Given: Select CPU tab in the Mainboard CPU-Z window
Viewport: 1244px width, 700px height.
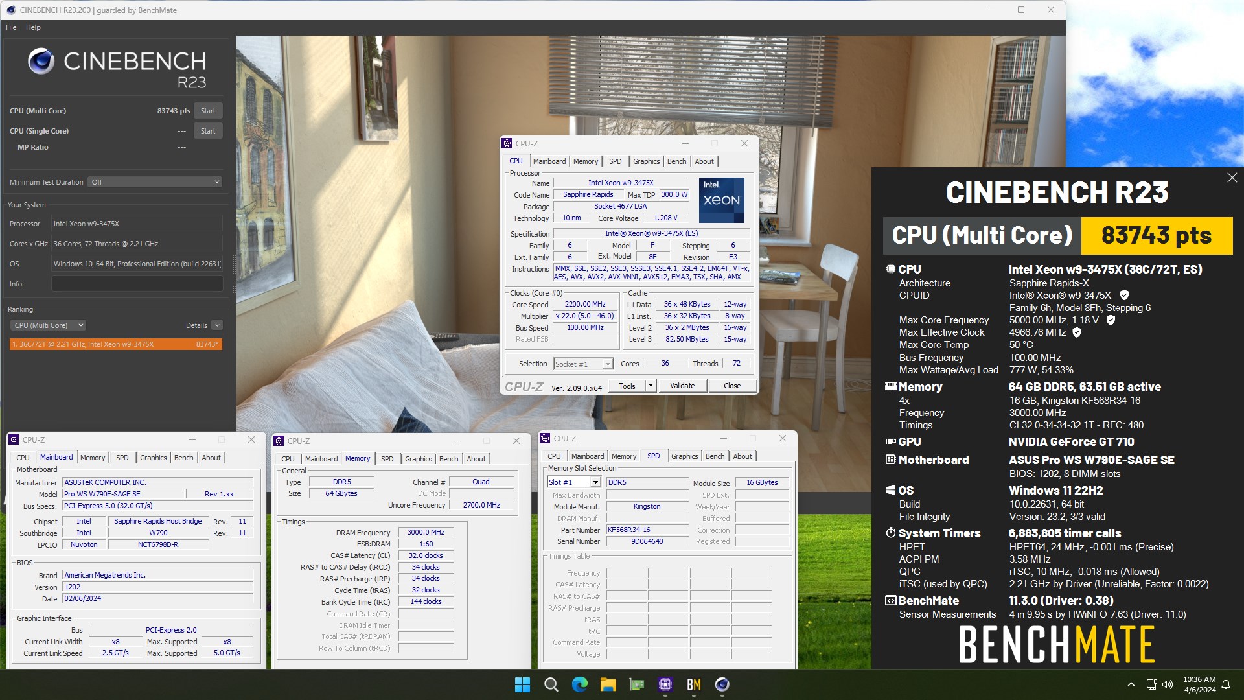Looking at the screenshot, I should tap(23, 458).
